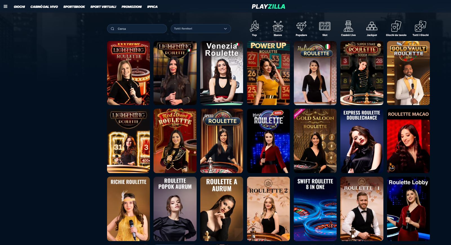Open Richie Roulette game
451x245 pixels.
(128, 209)
